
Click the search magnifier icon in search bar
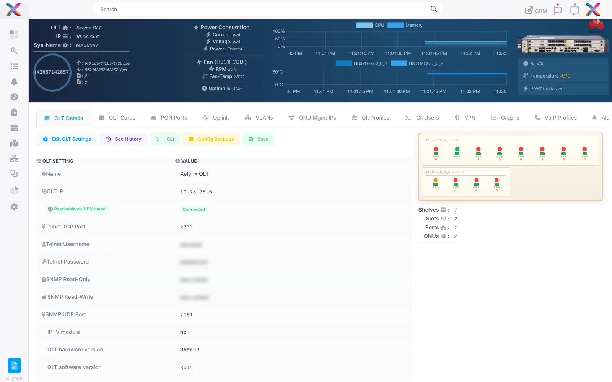(434, 9)
